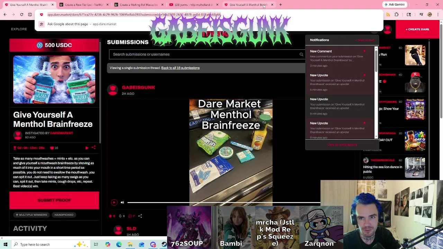Open the SLD user avatar
The height and width of the screenshot is (249, 443).
tap(118, 230)
